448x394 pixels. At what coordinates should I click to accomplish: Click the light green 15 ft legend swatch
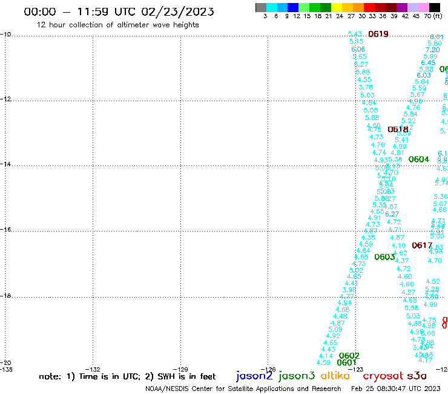(304, 7)
